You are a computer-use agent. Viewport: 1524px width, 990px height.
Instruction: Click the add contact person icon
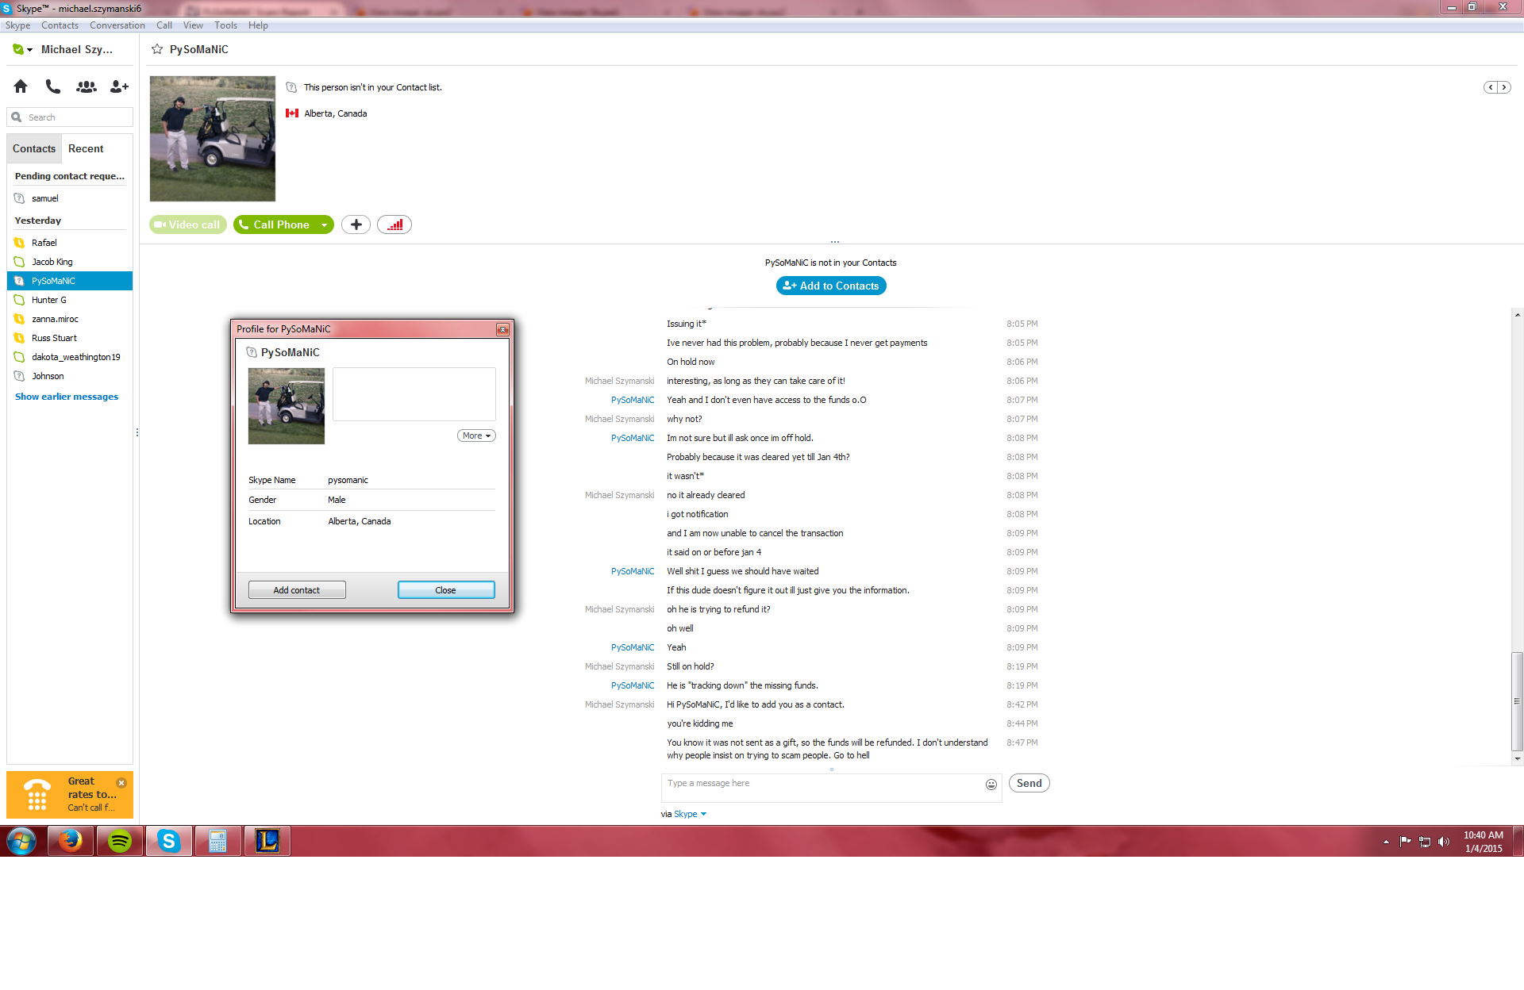point(119,86)
